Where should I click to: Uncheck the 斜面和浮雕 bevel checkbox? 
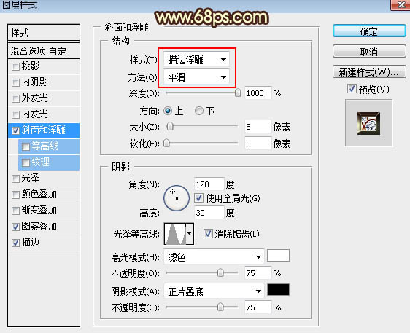[x=15, y=130]
